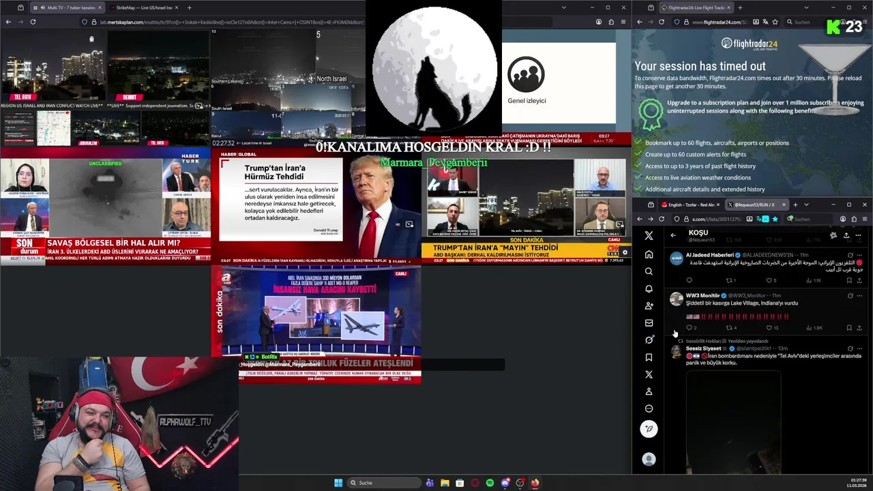Click the KOŞU list sparkle settings icon
Screen dimensions: 873x491
[x=833, y=235]
